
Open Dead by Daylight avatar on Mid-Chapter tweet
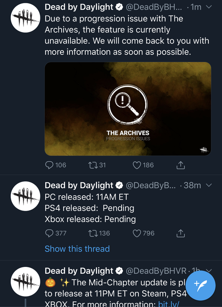[25, 282]
